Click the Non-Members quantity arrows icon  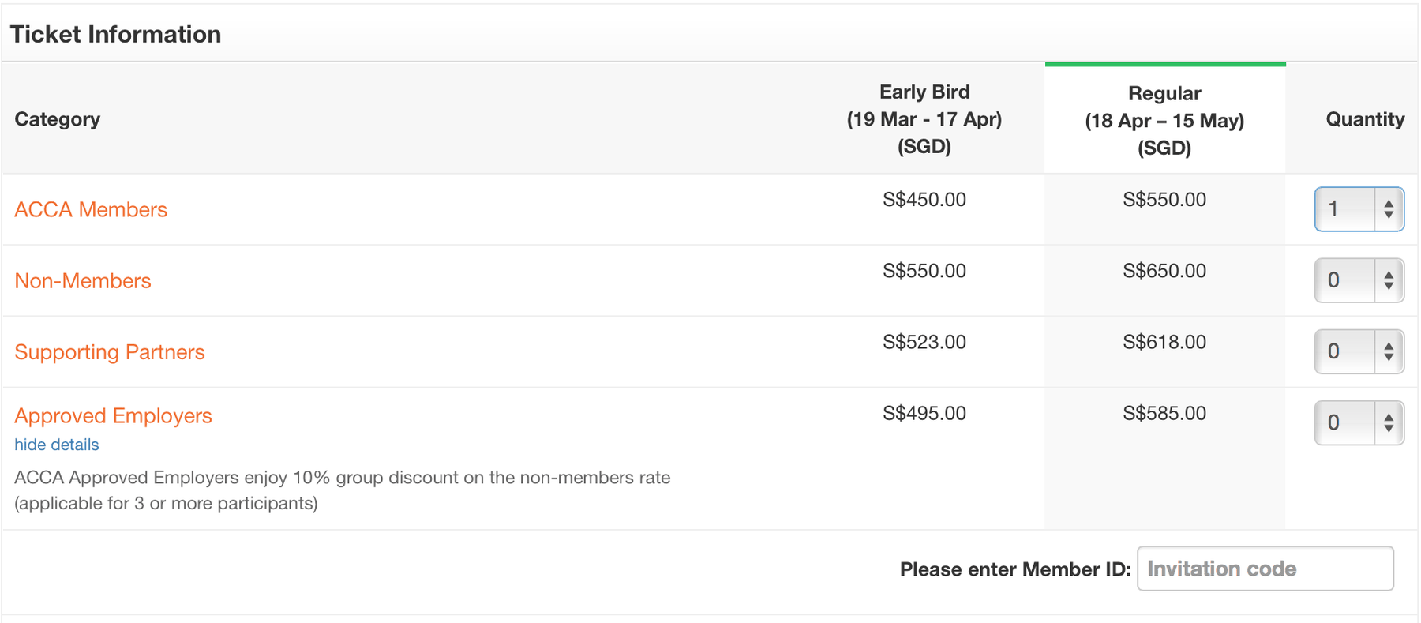1389,280
